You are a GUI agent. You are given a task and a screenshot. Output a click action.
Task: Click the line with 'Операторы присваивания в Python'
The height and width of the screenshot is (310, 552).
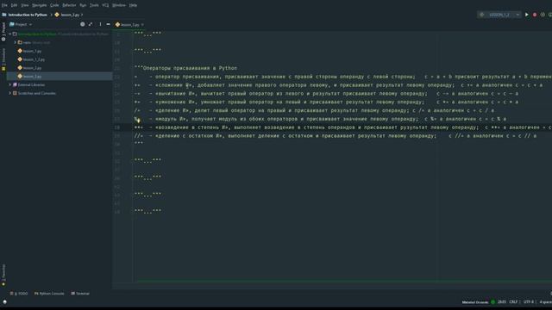pyautogui.click(x=185, y=68)
